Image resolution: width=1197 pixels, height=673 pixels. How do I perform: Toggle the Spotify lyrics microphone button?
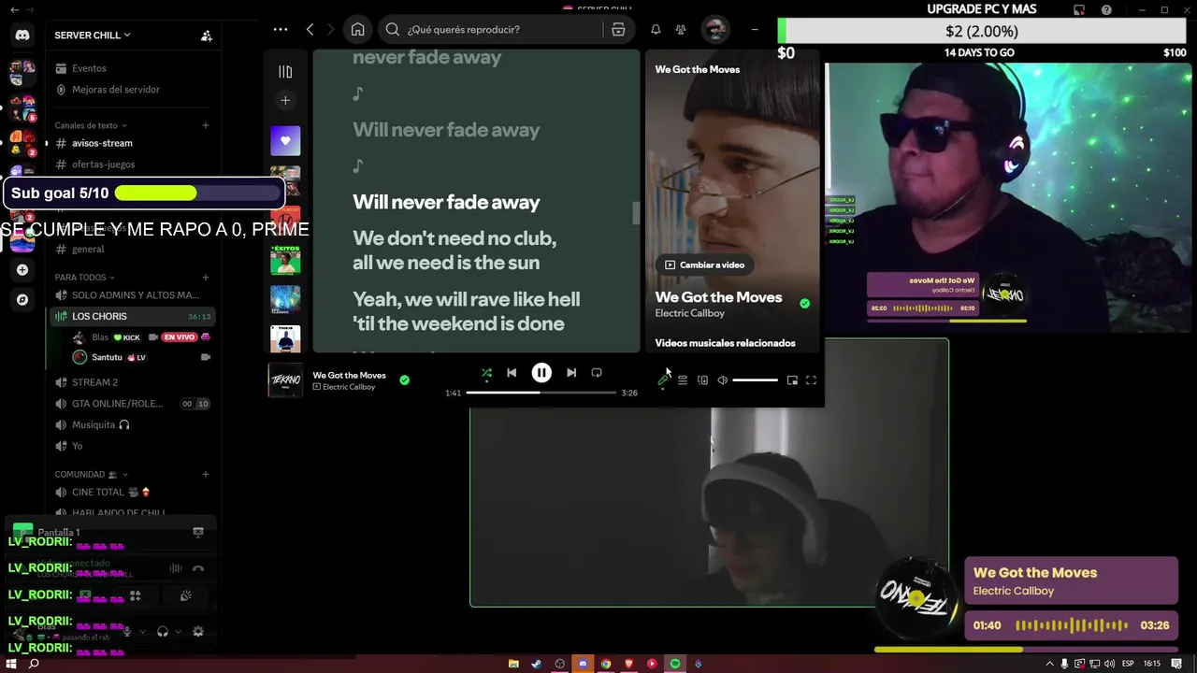pos(663,380)
